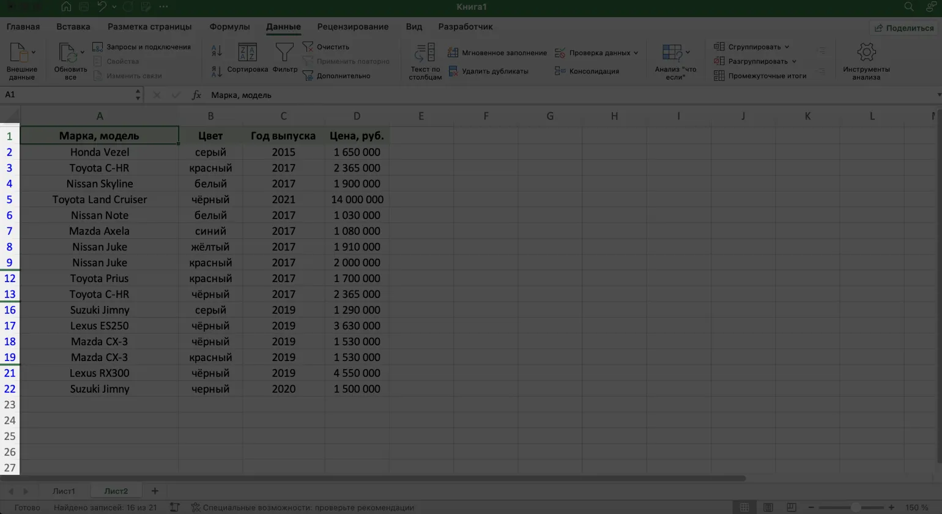
Task: Click Refresh All (Обновить все)
Action: coord(70,61)
